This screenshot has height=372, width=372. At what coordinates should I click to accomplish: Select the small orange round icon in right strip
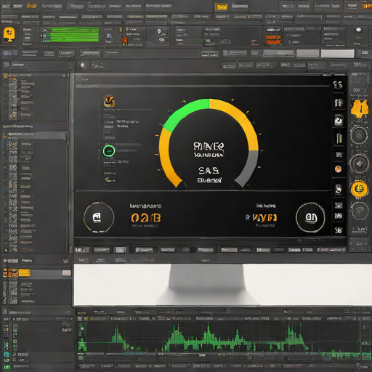click(339, 169)
